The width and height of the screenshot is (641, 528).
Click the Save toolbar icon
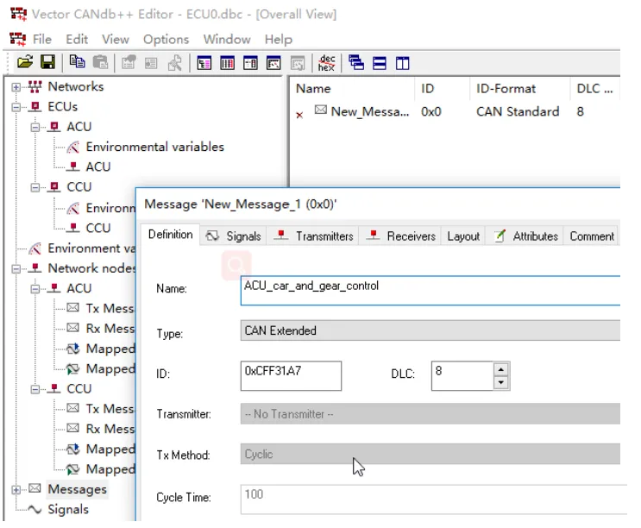(x=48, y=62)
